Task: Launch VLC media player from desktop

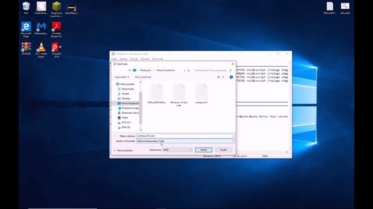Action: (41, 50)
